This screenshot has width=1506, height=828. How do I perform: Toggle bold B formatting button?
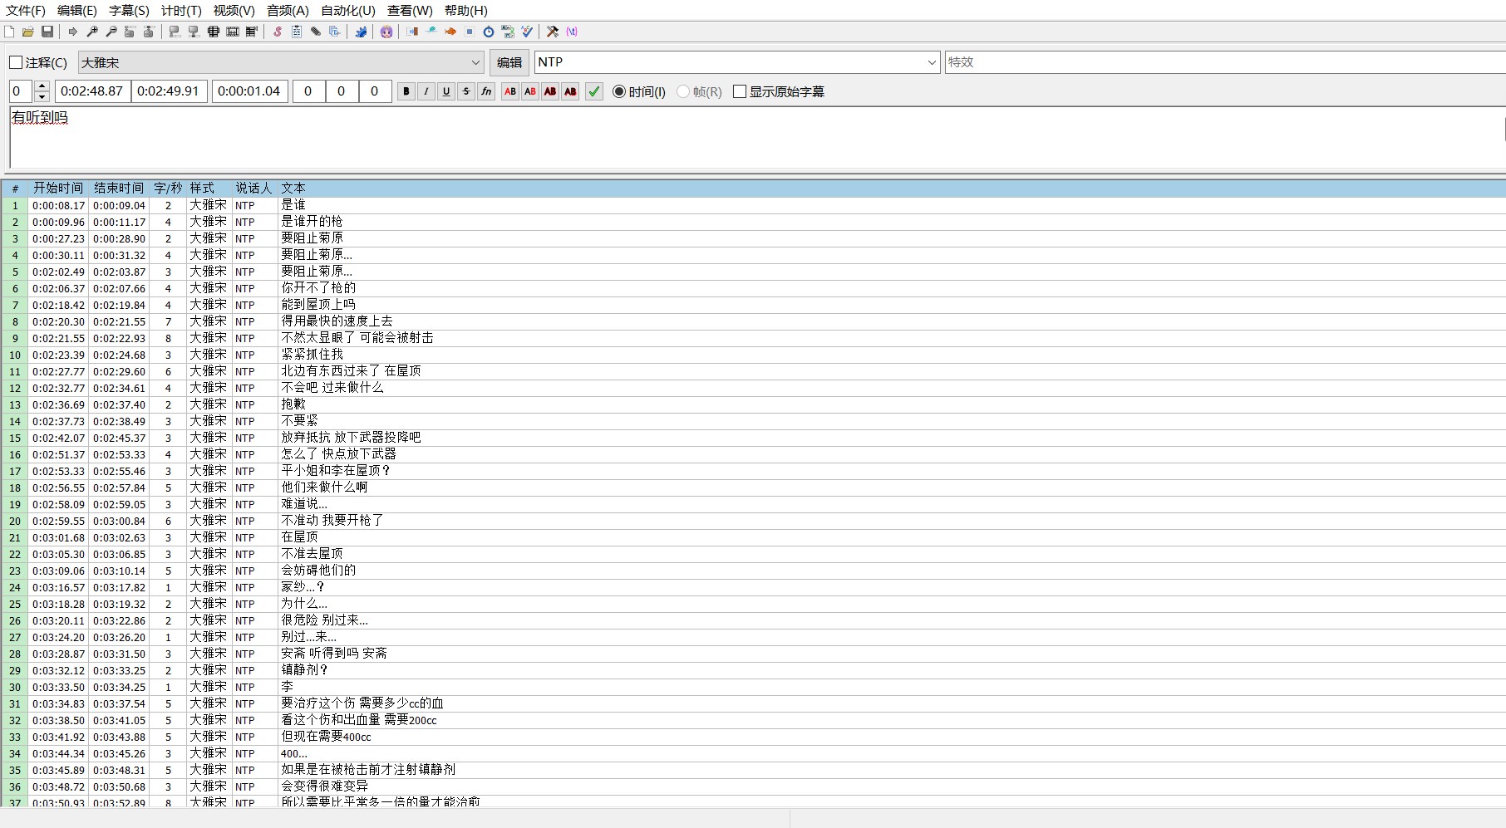[x=406, y=91]
